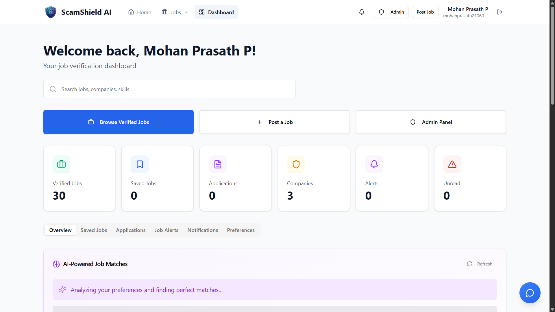This screenshot has height=312, width=555.
Task: Focus the search jobs input field
Action: tap(173, 89)
